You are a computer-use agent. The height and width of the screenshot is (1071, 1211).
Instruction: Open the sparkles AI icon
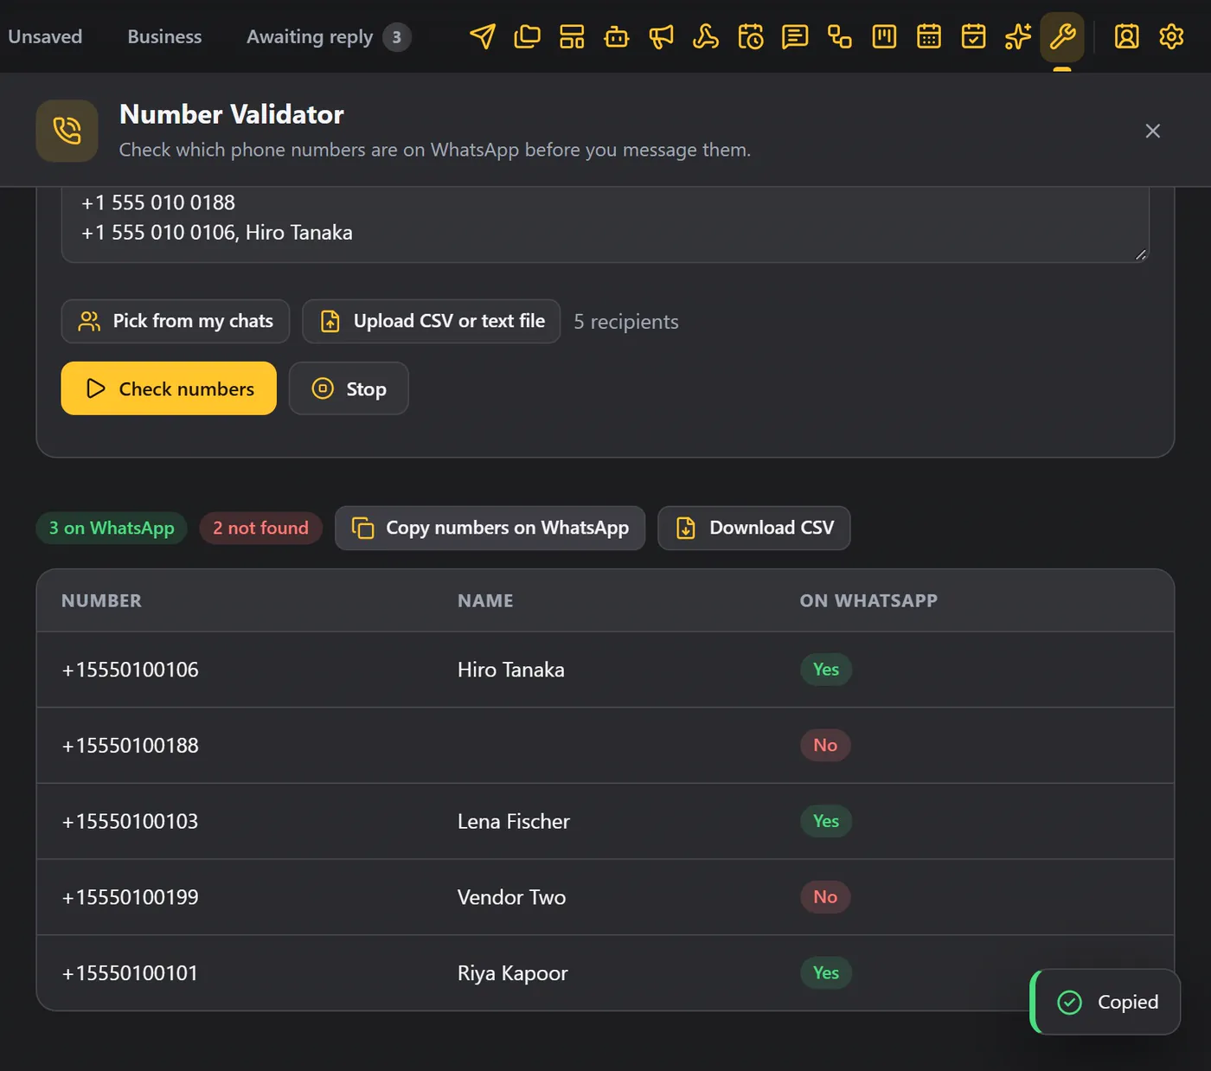1018,36
